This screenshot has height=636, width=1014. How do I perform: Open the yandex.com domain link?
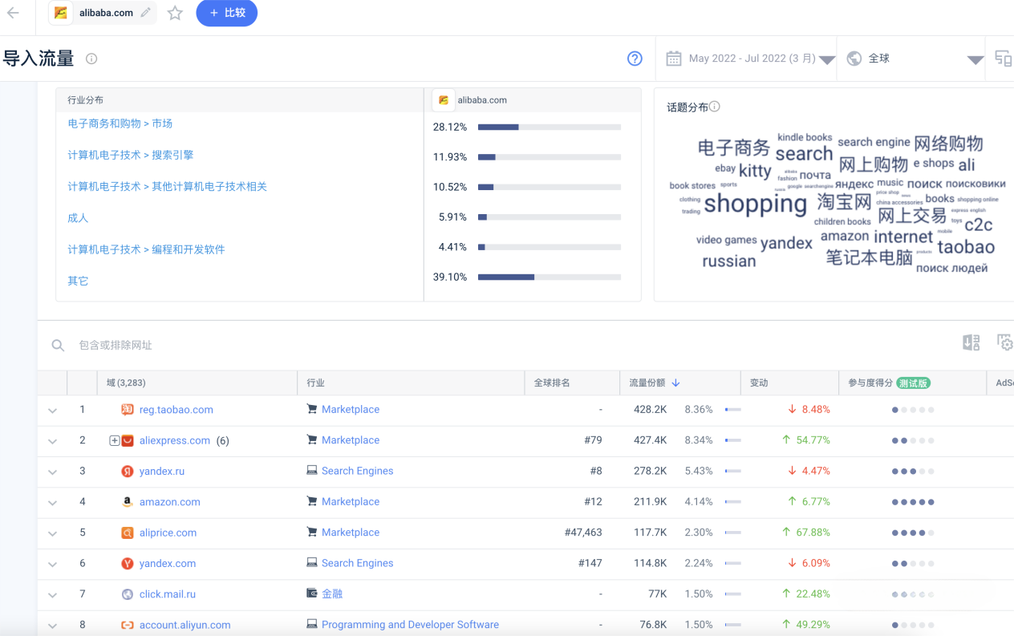168,564
